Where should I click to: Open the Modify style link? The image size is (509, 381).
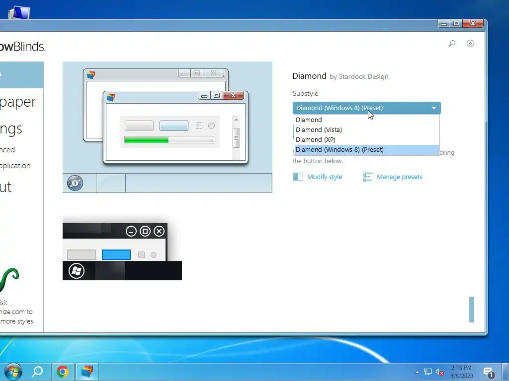click(324, 177)
